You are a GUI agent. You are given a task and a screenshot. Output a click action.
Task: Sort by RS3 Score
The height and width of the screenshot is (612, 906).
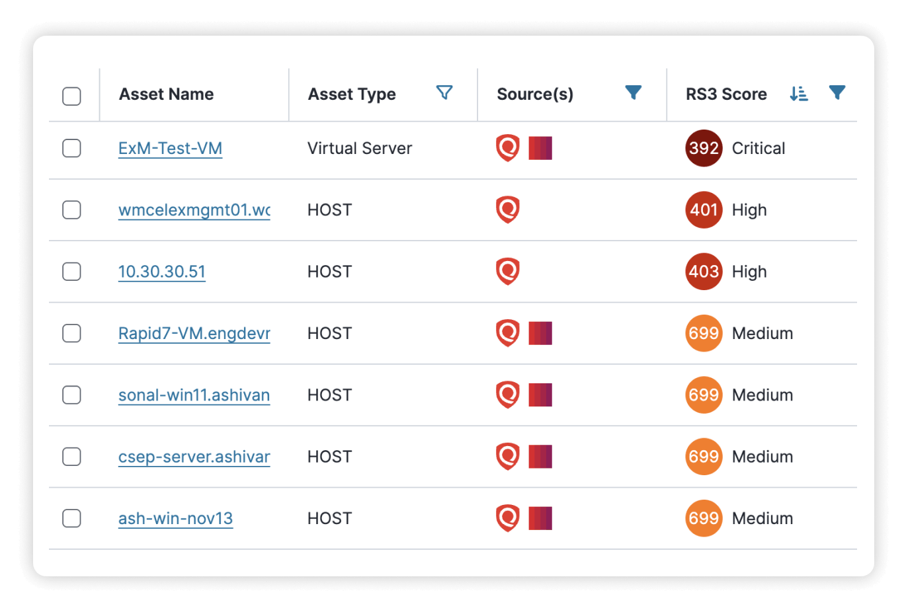click(799, 94)
